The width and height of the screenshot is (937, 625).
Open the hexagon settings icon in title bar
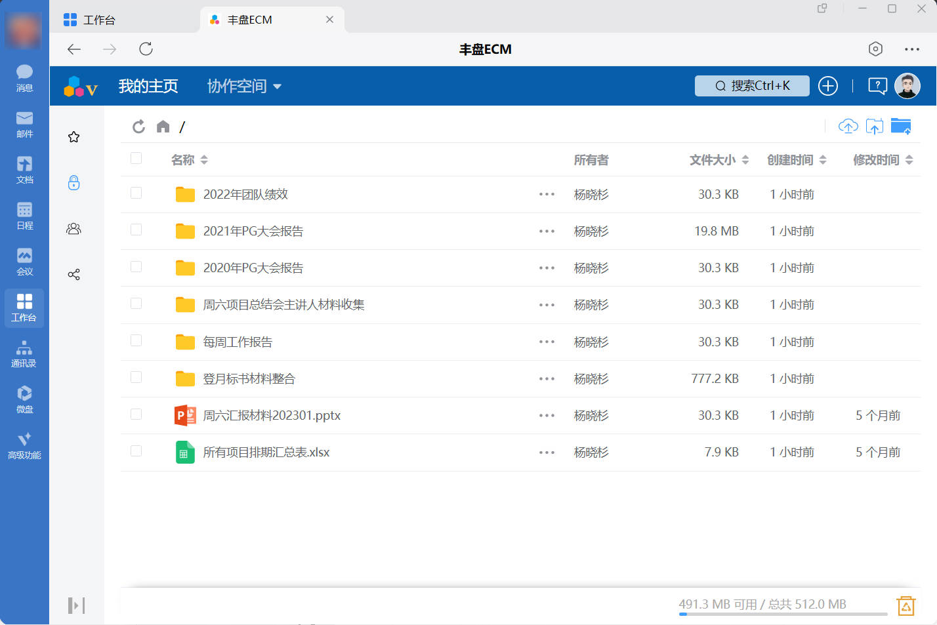875,49
